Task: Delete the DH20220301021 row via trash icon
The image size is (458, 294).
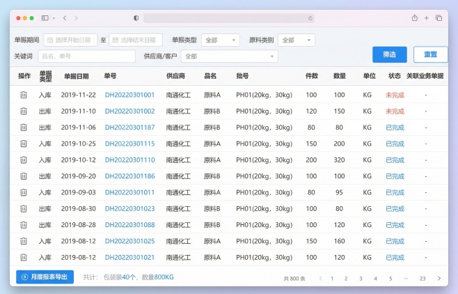Action: click(x=24, y=258)
